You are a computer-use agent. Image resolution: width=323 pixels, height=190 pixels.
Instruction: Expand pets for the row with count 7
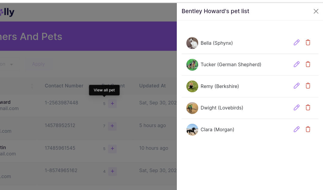point(112,126)
